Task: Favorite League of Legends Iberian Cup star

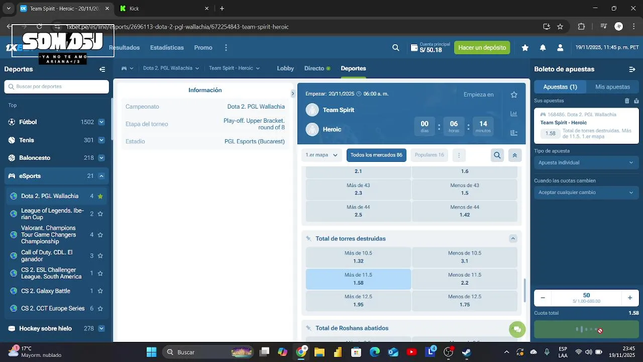Action: coord(100,214)
